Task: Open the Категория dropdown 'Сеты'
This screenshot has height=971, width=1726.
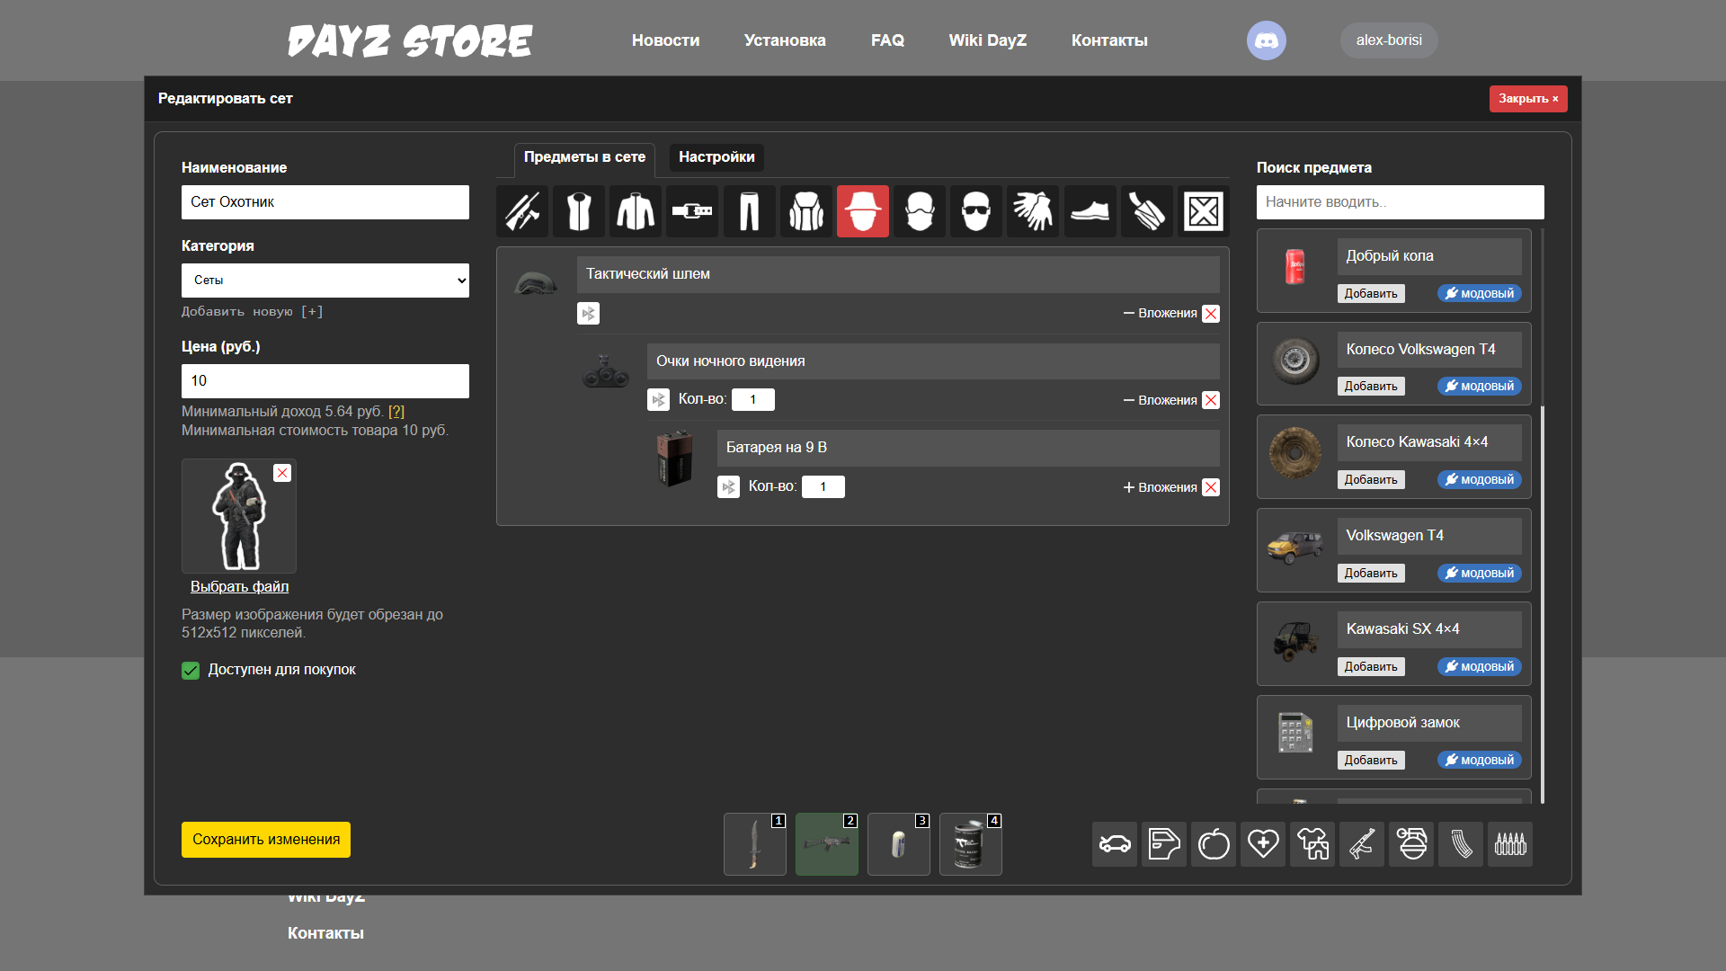Action: 325,281
